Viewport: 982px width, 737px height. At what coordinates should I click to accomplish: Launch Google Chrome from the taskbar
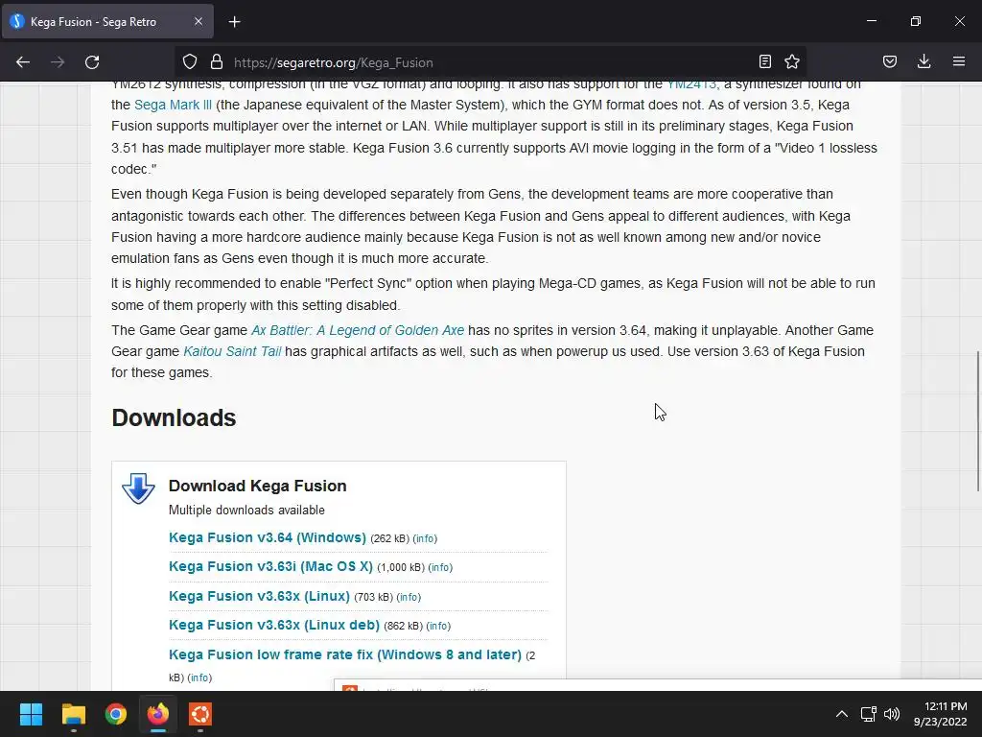(116, 714)
